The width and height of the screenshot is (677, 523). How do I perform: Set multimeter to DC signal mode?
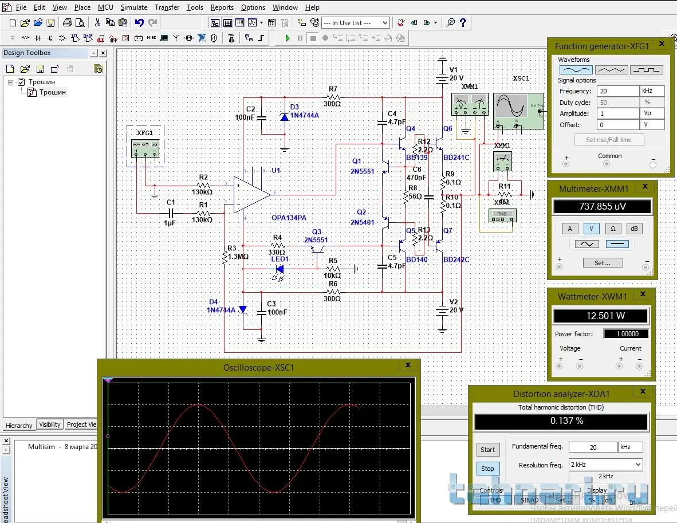coord(617,244)
